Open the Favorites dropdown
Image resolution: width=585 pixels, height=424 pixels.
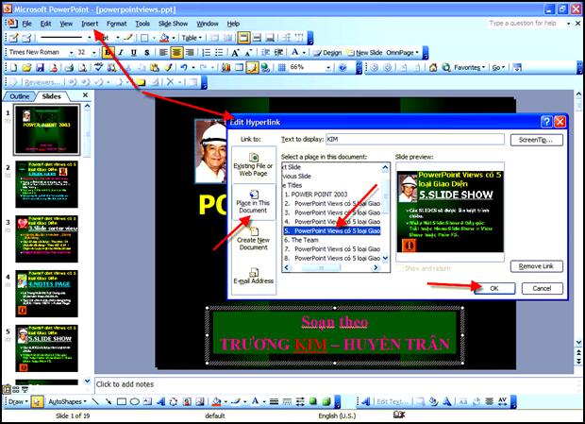point(469,68)
